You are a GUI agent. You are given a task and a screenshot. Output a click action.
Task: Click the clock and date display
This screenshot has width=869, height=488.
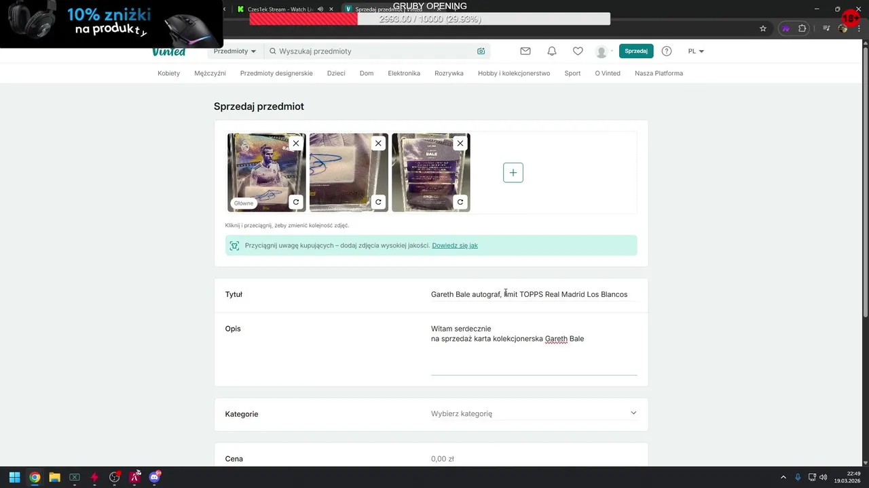pos(848,477)
